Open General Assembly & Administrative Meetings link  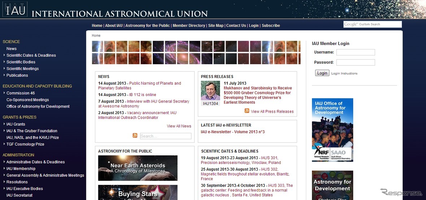[45, 175]
